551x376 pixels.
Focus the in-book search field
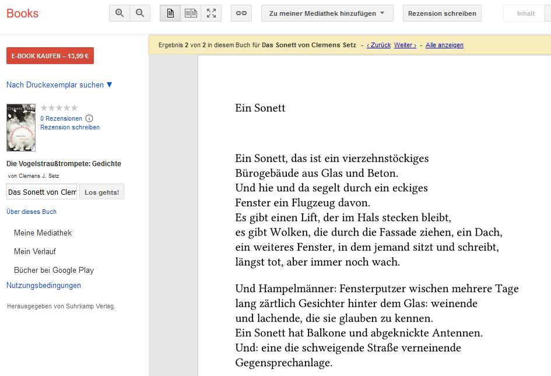point(42,192)
